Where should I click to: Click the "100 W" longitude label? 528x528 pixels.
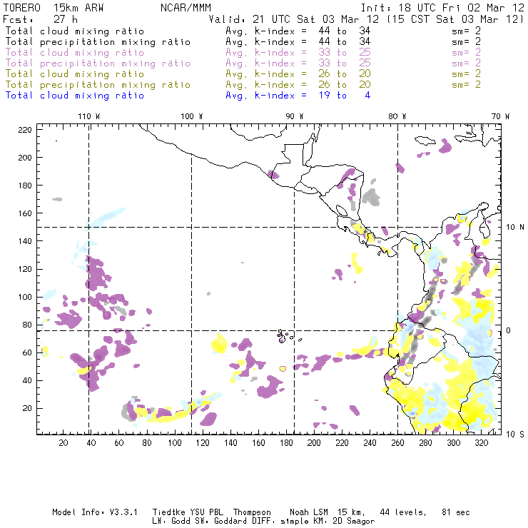coord(192,116)
